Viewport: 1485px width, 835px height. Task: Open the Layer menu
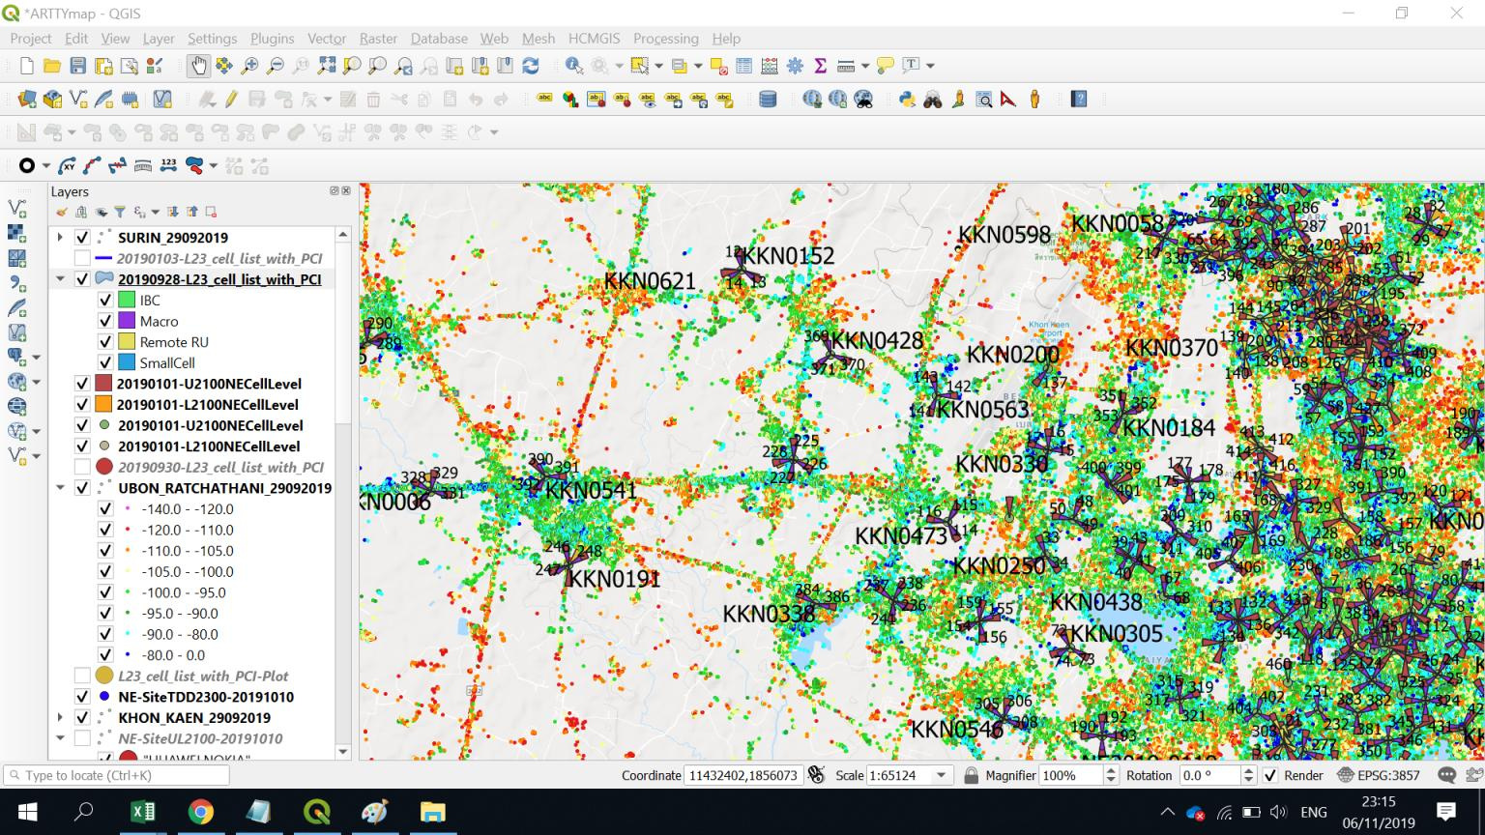(159, 39)
